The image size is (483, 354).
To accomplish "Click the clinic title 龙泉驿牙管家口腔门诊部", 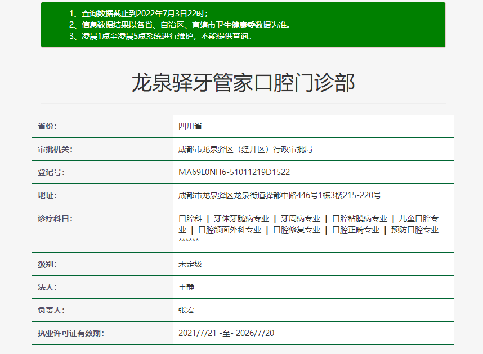I will click(243, 83).
